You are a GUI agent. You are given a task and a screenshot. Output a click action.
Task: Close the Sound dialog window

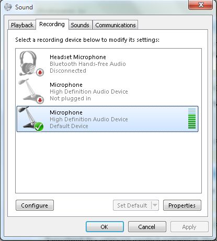point(201,5)
